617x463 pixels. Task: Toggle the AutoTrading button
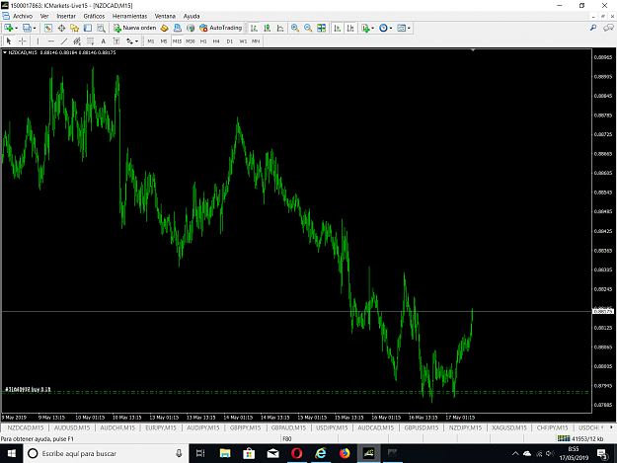pyautogui.click(x=220, y=28)
